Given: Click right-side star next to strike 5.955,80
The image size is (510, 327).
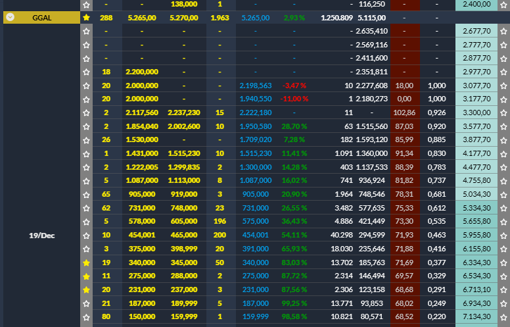Looking at the screenshot, I should 504,235.
